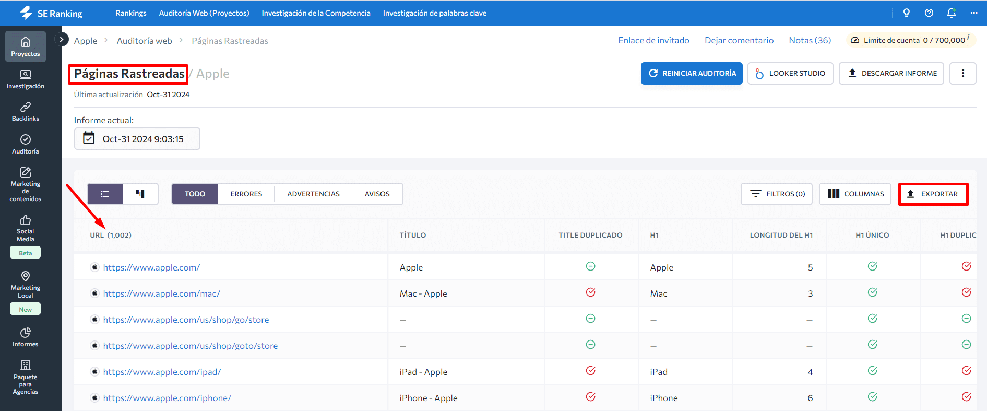Expand the sidebar with arrow button
Screen dimensions: 987x411
pyautogui.click(x=62, y=39)
